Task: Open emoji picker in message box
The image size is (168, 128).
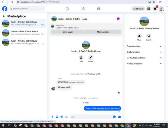Action: (x=114, y=117)
